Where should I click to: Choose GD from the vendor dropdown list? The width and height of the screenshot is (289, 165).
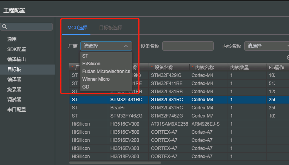pos(106,87)
